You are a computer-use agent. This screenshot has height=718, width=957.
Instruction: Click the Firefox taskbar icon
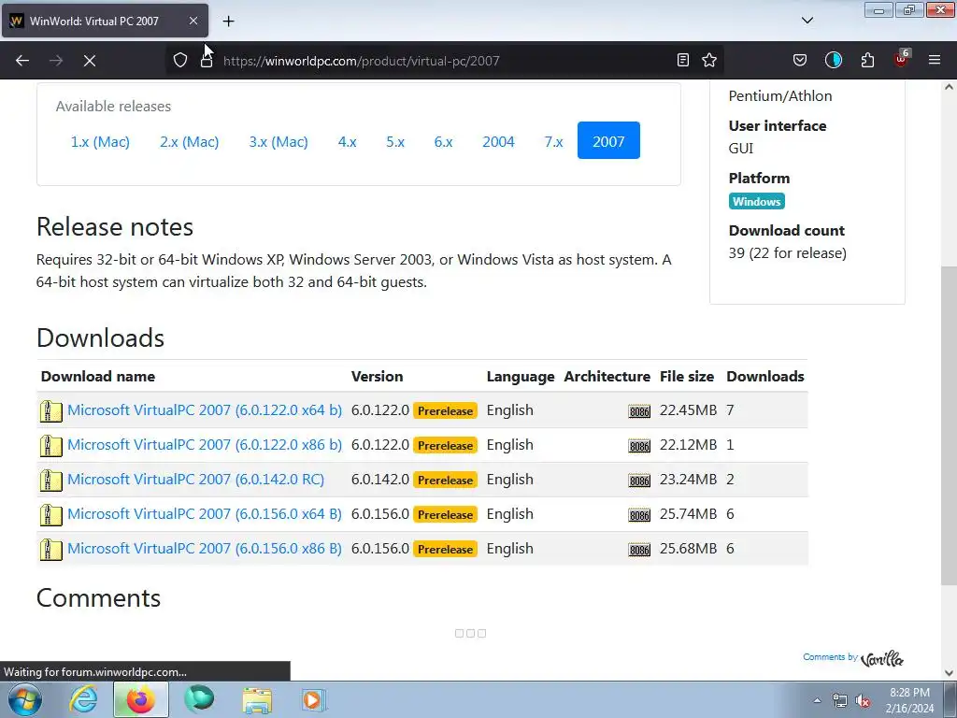point(140,699)
